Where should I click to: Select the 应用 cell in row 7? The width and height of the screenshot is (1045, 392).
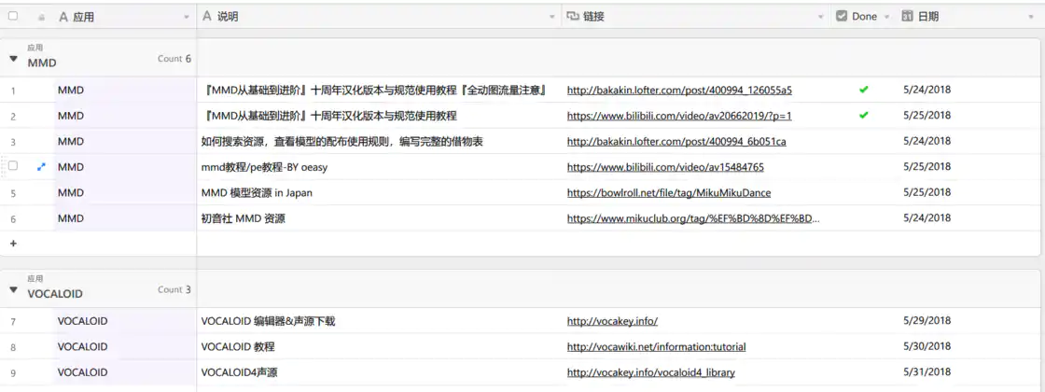[125, 321]
